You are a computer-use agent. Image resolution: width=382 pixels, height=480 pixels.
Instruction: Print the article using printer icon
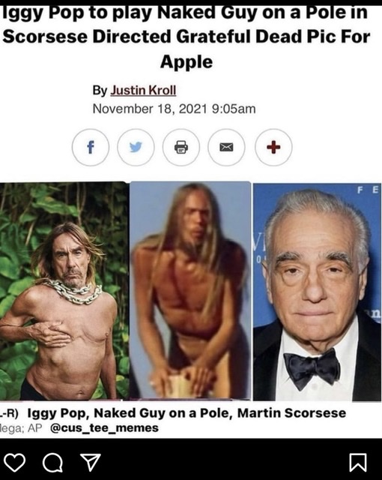point(181,147)
